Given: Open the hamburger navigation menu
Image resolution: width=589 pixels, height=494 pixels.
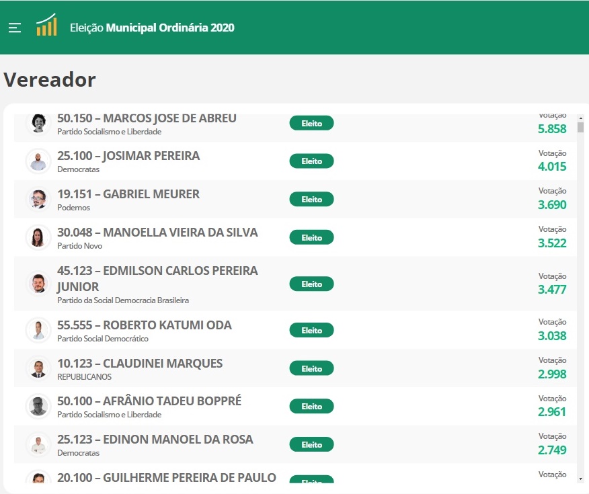Looking at the screenshot, I should [x=15, y=28].
